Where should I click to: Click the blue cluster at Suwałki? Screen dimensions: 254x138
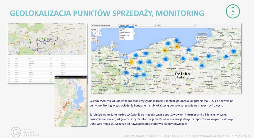[233, 51]
